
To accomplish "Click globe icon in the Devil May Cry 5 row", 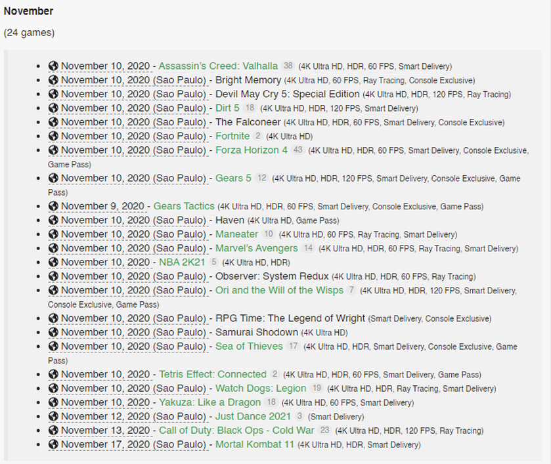I will coord(53,94).
